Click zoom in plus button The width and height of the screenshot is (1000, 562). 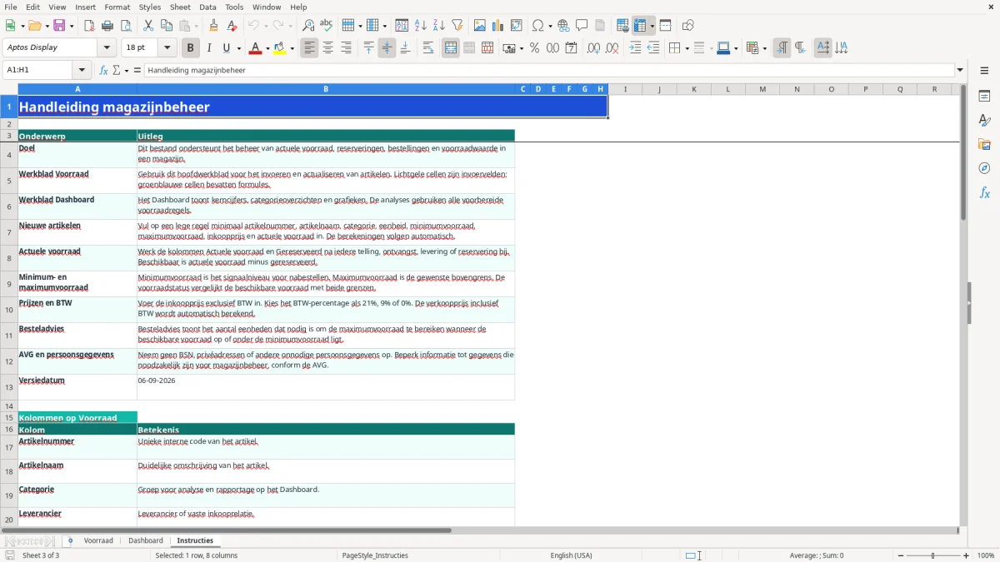[x=967, y=555]
